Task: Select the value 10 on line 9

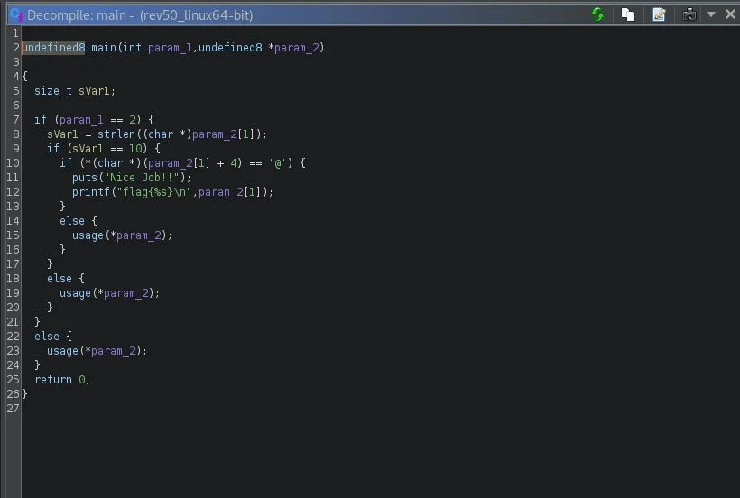Action: click(135, 149)
